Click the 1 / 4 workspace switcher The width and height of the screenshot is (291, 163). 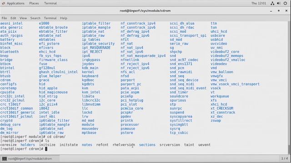coord(285,158)
